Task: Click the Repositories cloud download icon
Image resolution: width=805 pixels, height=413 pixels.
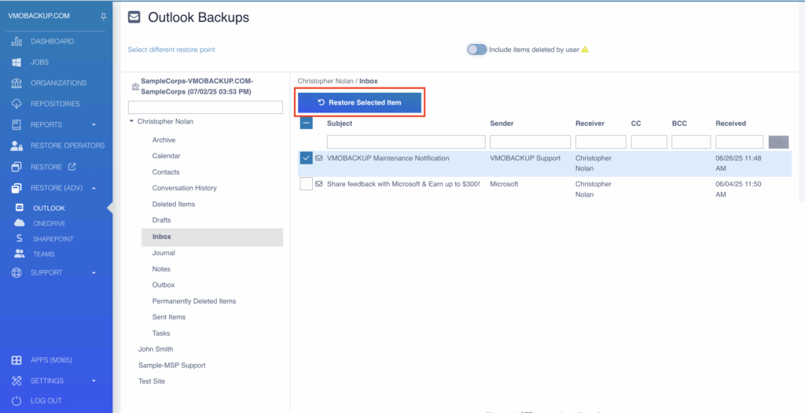Action: pos(17,104)
